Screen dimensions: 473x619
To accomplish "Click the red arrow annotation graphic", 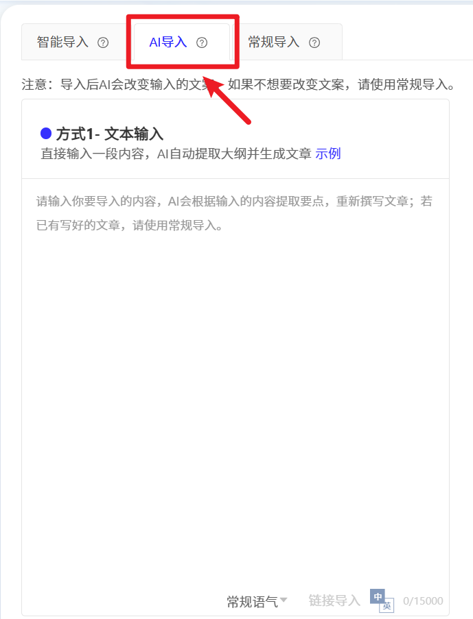I will [226, 99].
